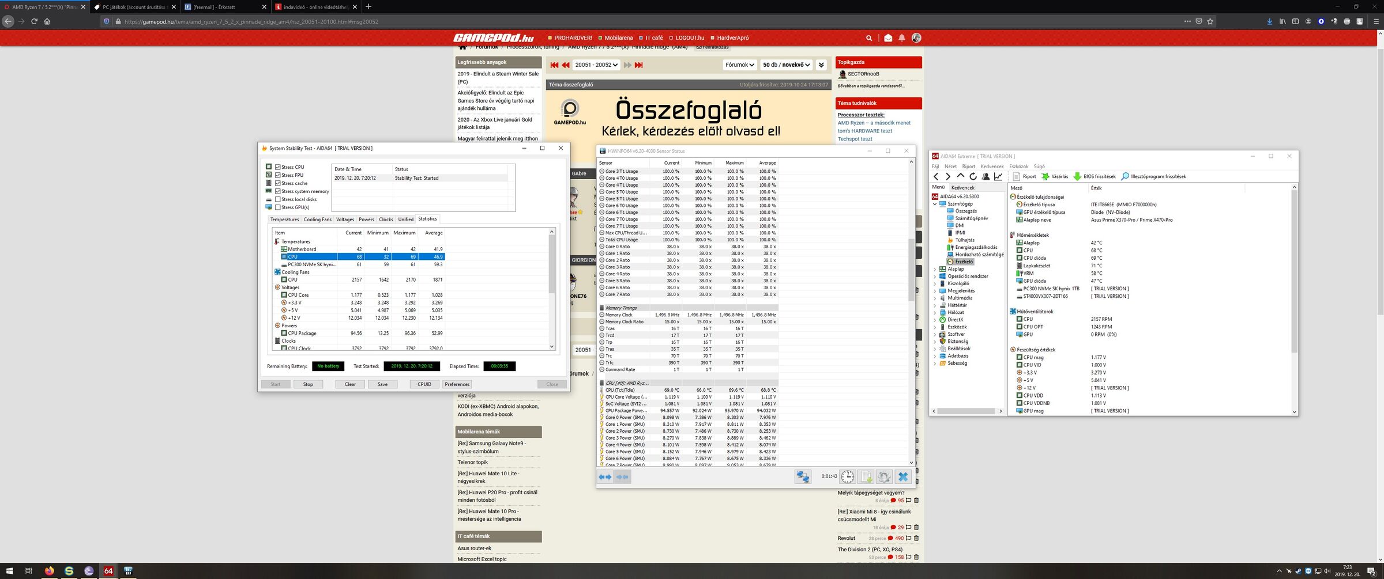Click Clear button in Stability Test

(350, 384)
